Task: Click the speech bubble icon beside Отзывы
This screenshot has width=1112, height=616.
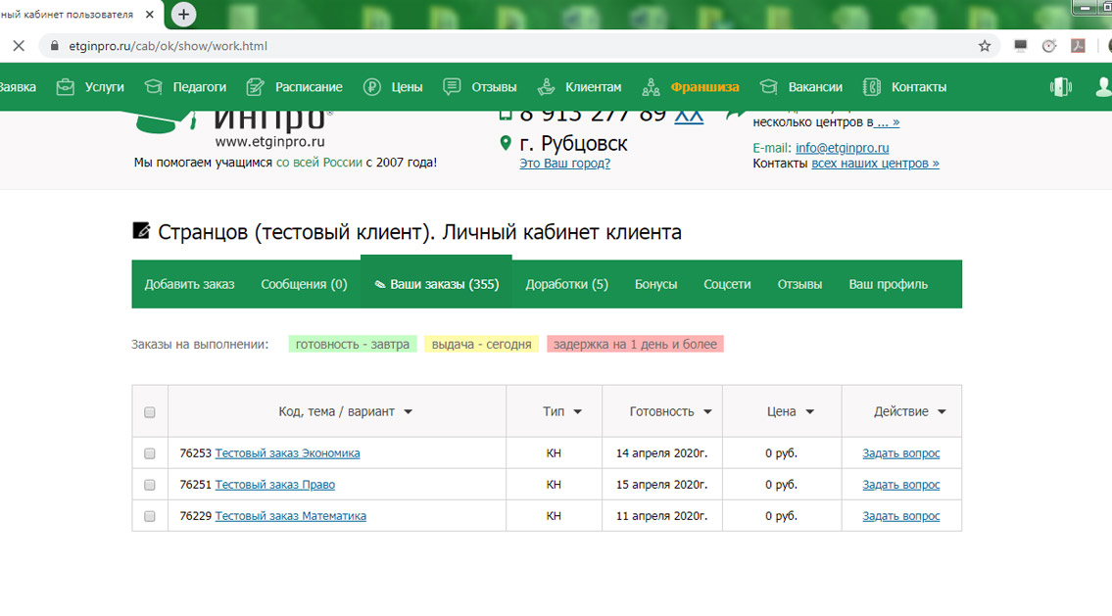Action: click(452, 87)
